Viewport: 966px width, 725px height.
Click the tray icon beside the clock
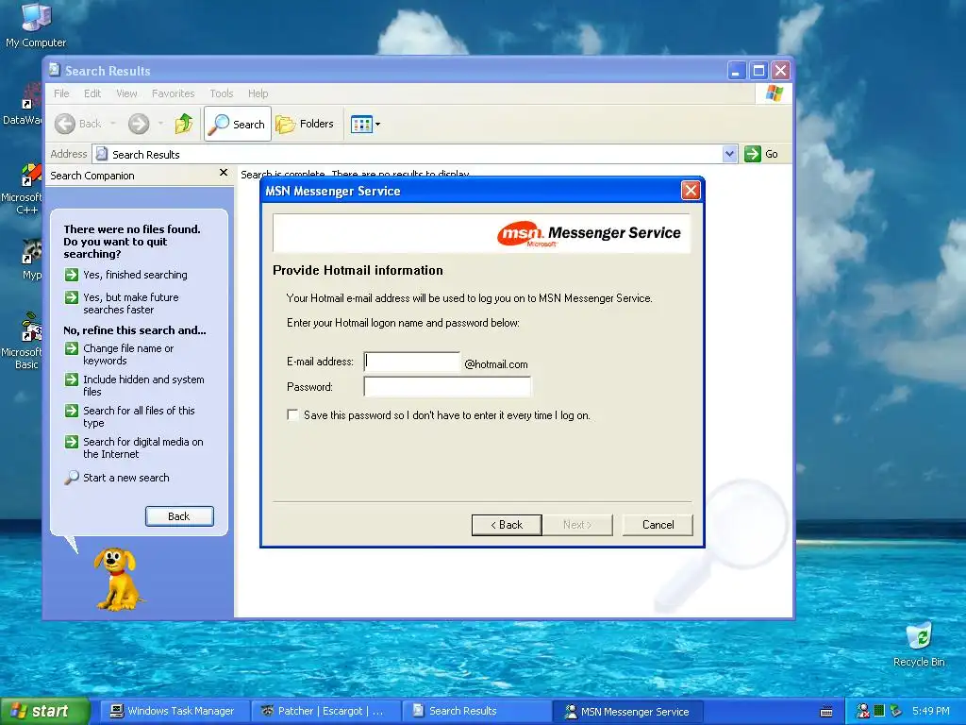pyautogui.click(x=896, y=711)
